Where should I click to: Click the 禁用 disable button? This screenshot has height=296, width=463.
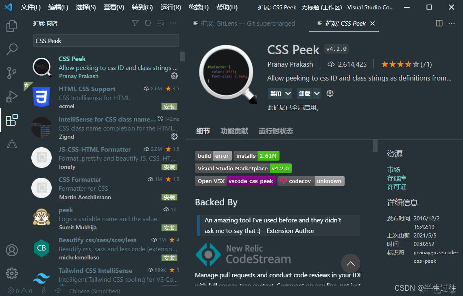coord(276,94)
